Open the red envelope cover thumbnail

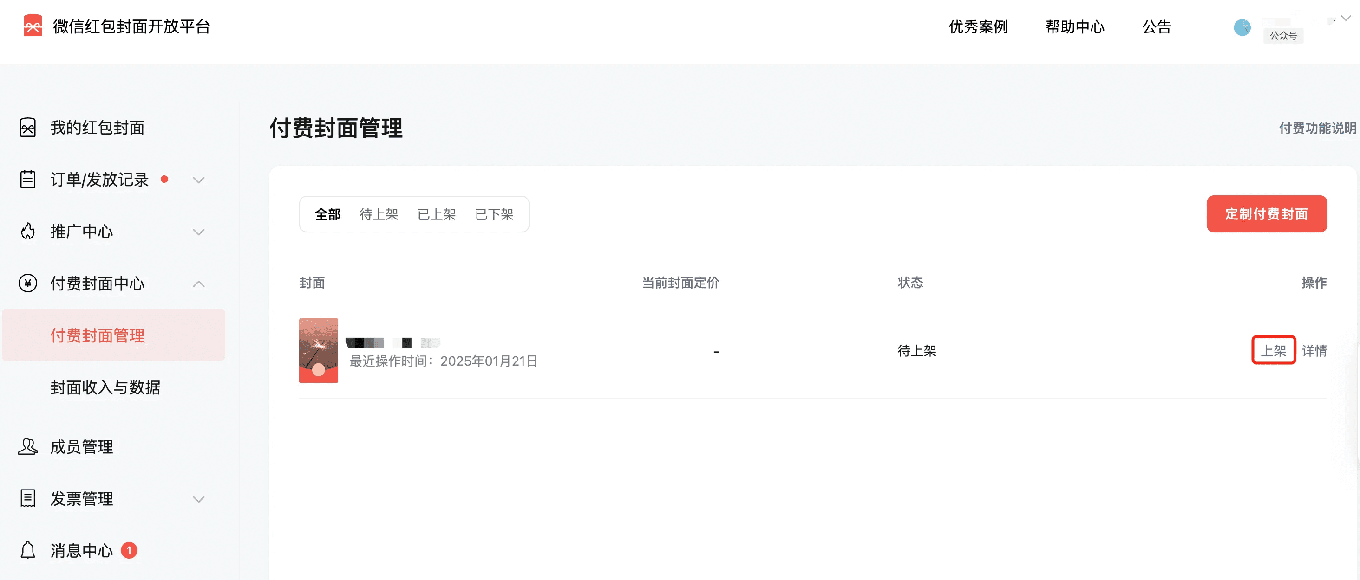coord(318,351)
